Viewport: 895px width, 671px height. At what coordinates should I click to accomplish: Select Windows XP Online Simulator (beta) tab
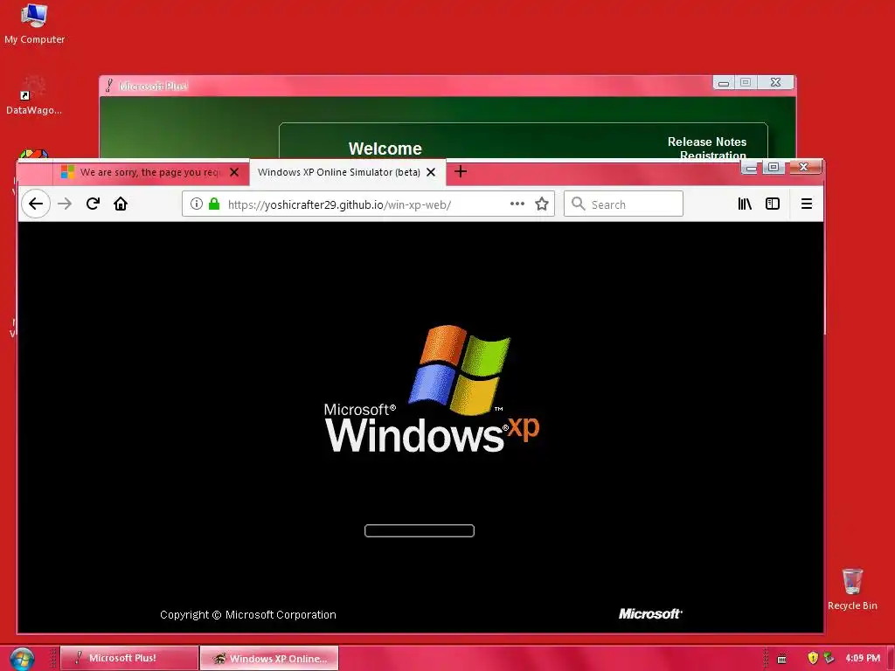pos(347,172)
